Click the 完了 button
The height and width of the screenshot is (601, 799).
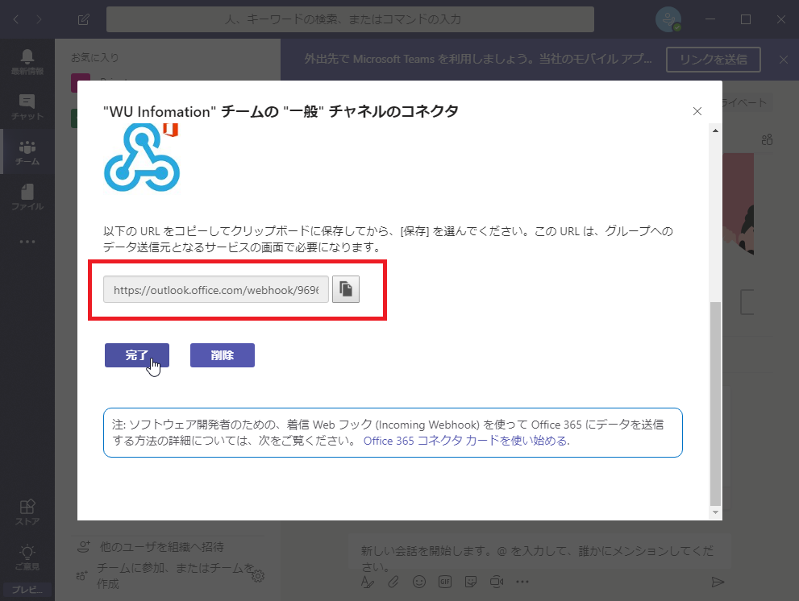click(137, 355)
